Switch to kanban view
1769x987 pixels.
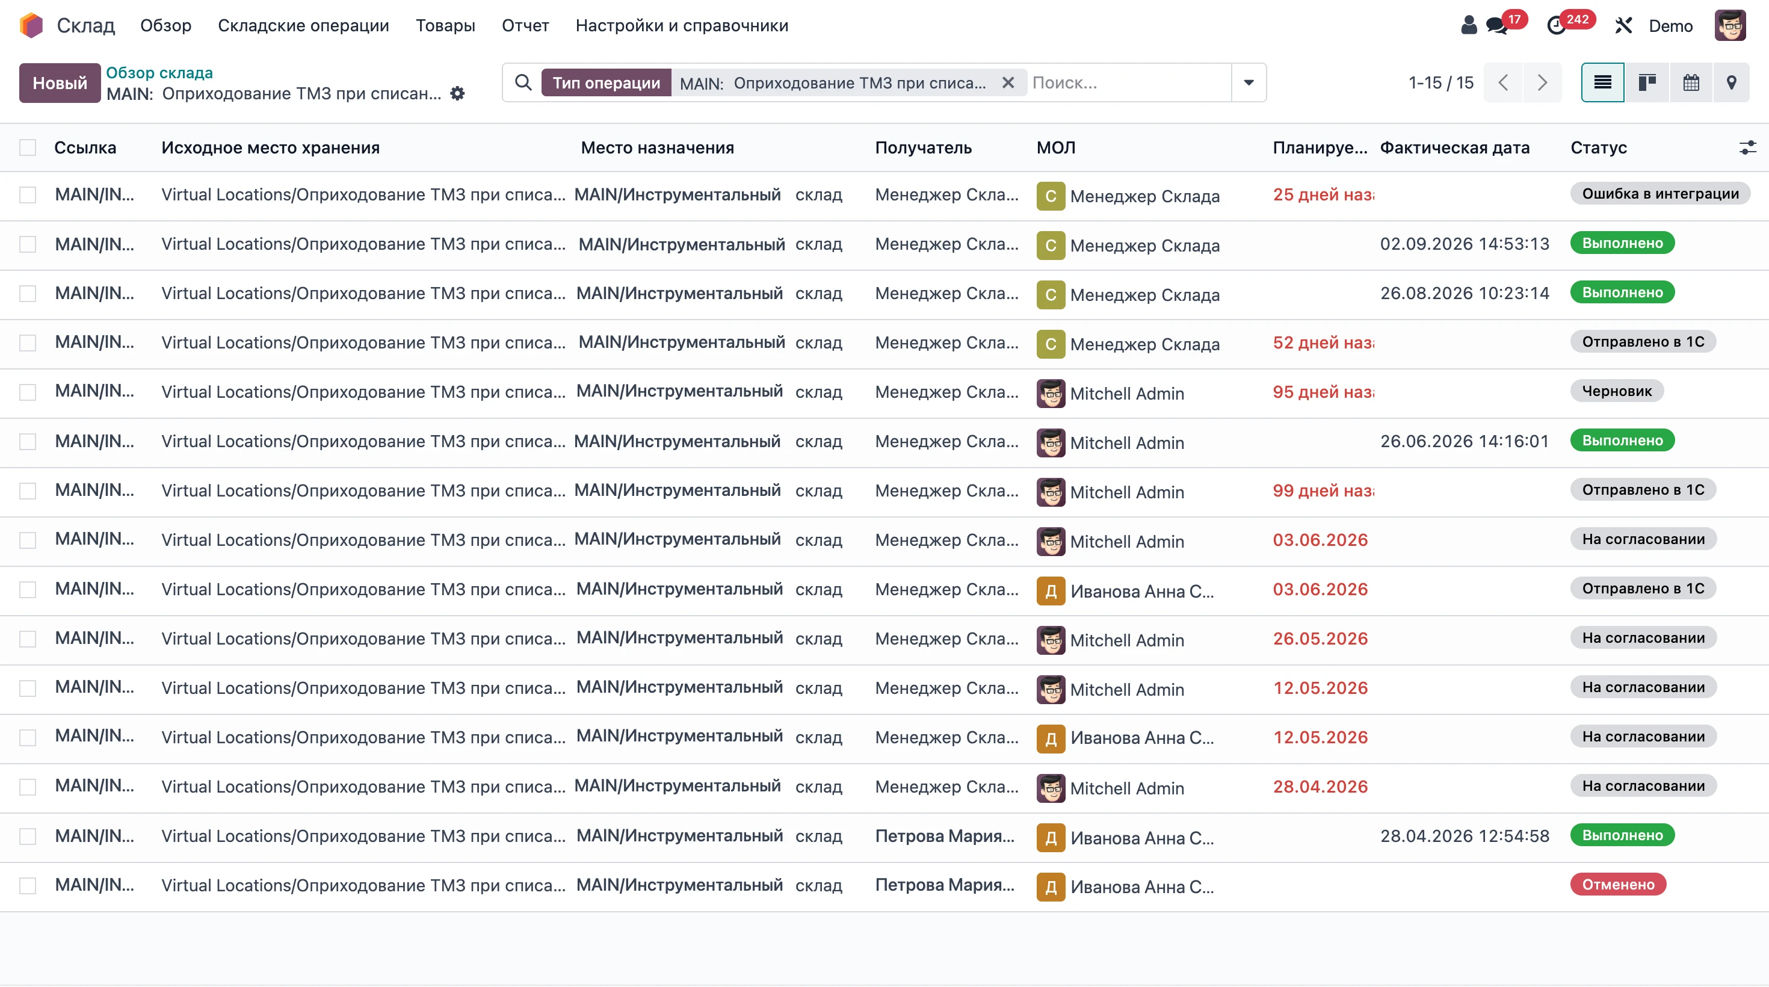point(1647,82)
